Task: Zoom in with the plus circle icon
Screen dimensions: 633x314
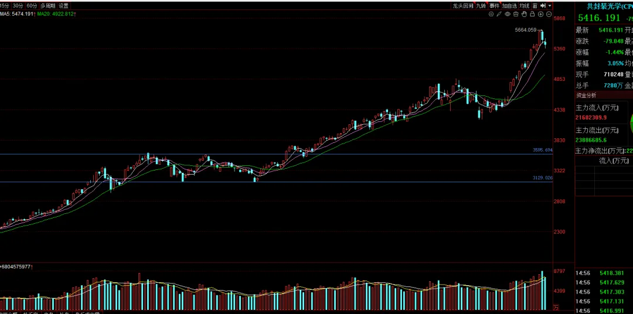Action: (x=540, y=14)
